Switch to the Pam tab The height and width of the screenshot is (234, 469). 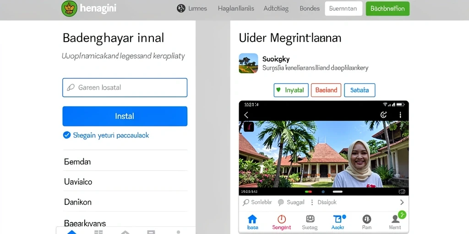(x=367, y=223)
